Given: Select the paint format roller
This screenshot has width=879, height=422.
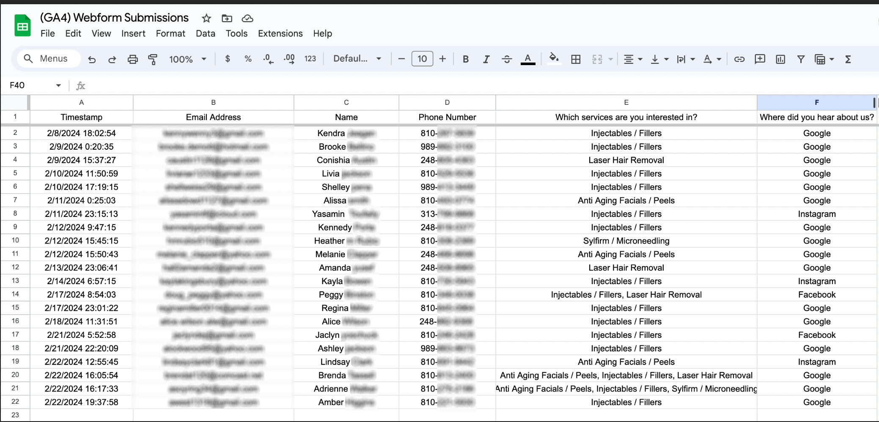Looking at the screenshot, I should pos(153,59).
